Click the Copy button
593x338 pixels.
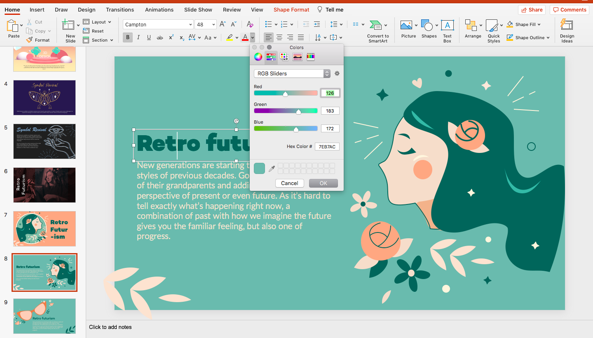(38, 31)
